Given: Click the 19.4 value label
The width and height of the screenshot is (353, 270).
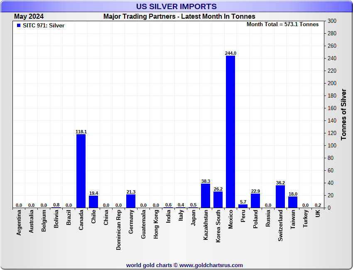Looking at the screenshot, I should 93,193.
